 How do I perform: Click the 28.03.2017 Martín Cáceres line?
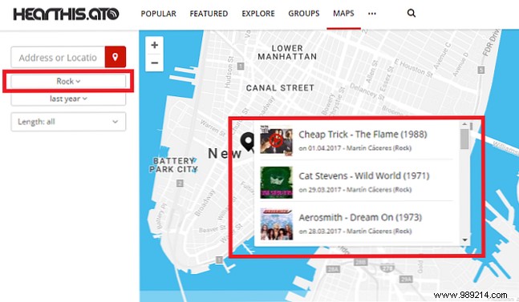click(x=355, y=232)
